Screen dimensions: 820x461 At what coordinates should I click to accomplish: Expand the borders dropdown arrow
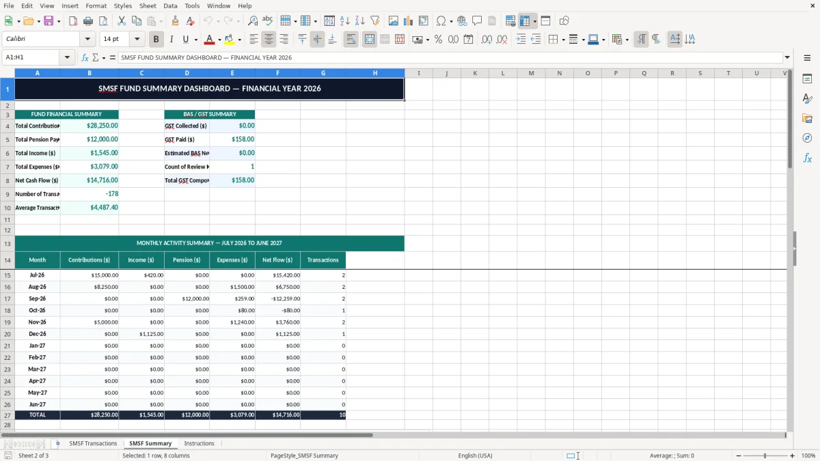click(563, 40)
